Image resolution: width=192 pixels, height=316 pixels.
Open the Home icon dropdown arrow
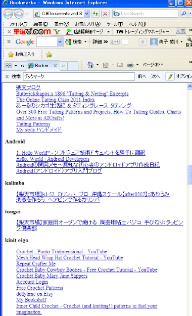pos(98,65)
